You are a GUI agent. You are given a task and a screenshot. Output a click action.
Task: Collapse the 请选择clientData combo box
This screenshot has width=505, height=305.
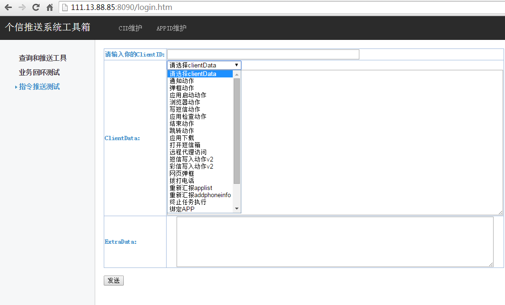coord(204,65)
